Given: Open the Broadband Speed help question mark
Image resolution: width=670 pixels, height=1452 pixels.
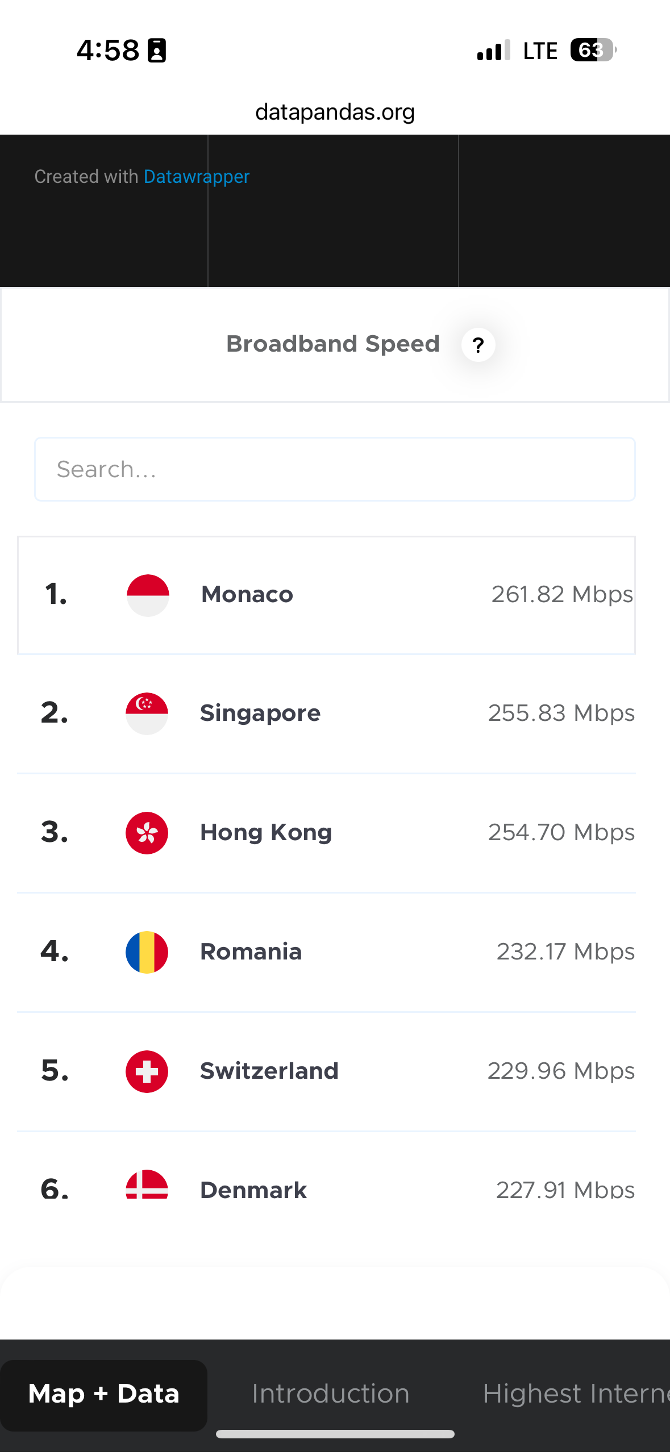Looking at the screenshot, I should point(478,345).
